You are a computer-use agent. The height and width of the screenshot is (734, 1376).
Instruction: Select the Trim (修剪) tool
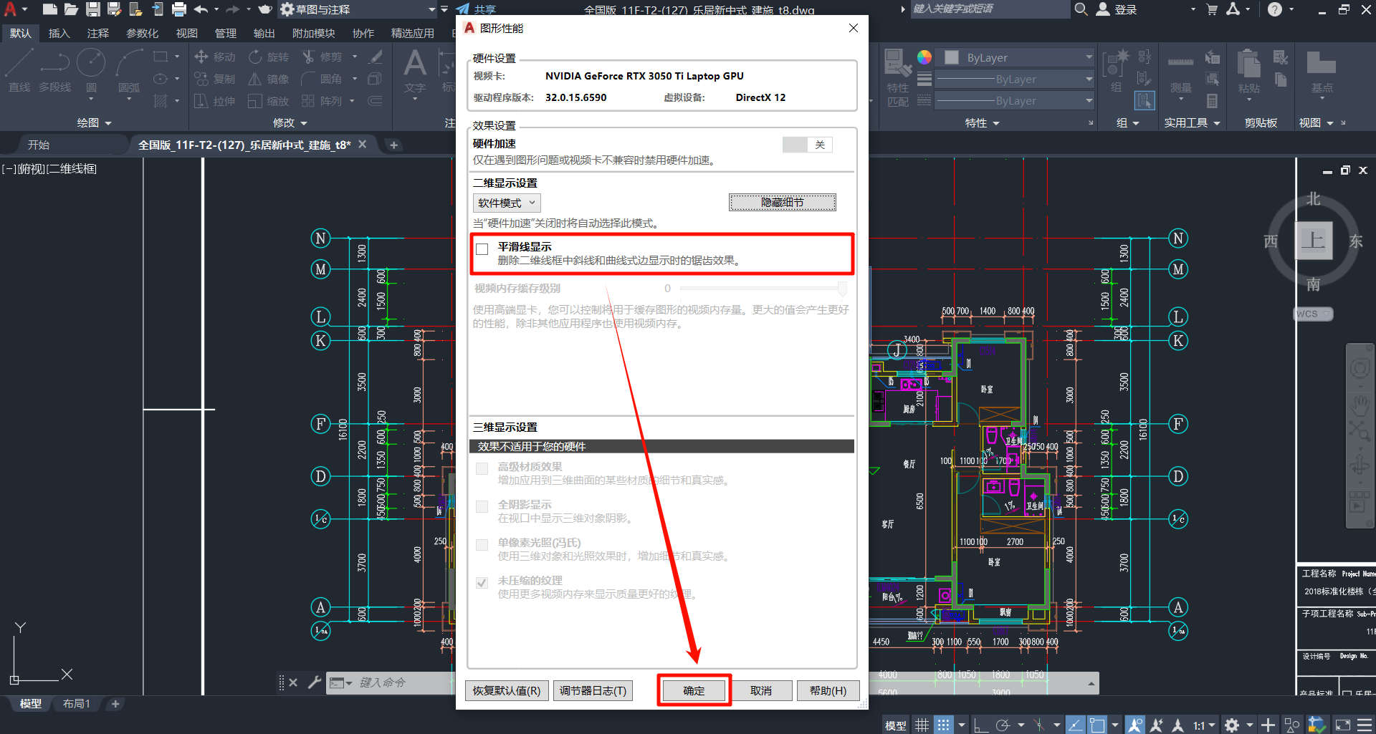coord(330,57)
